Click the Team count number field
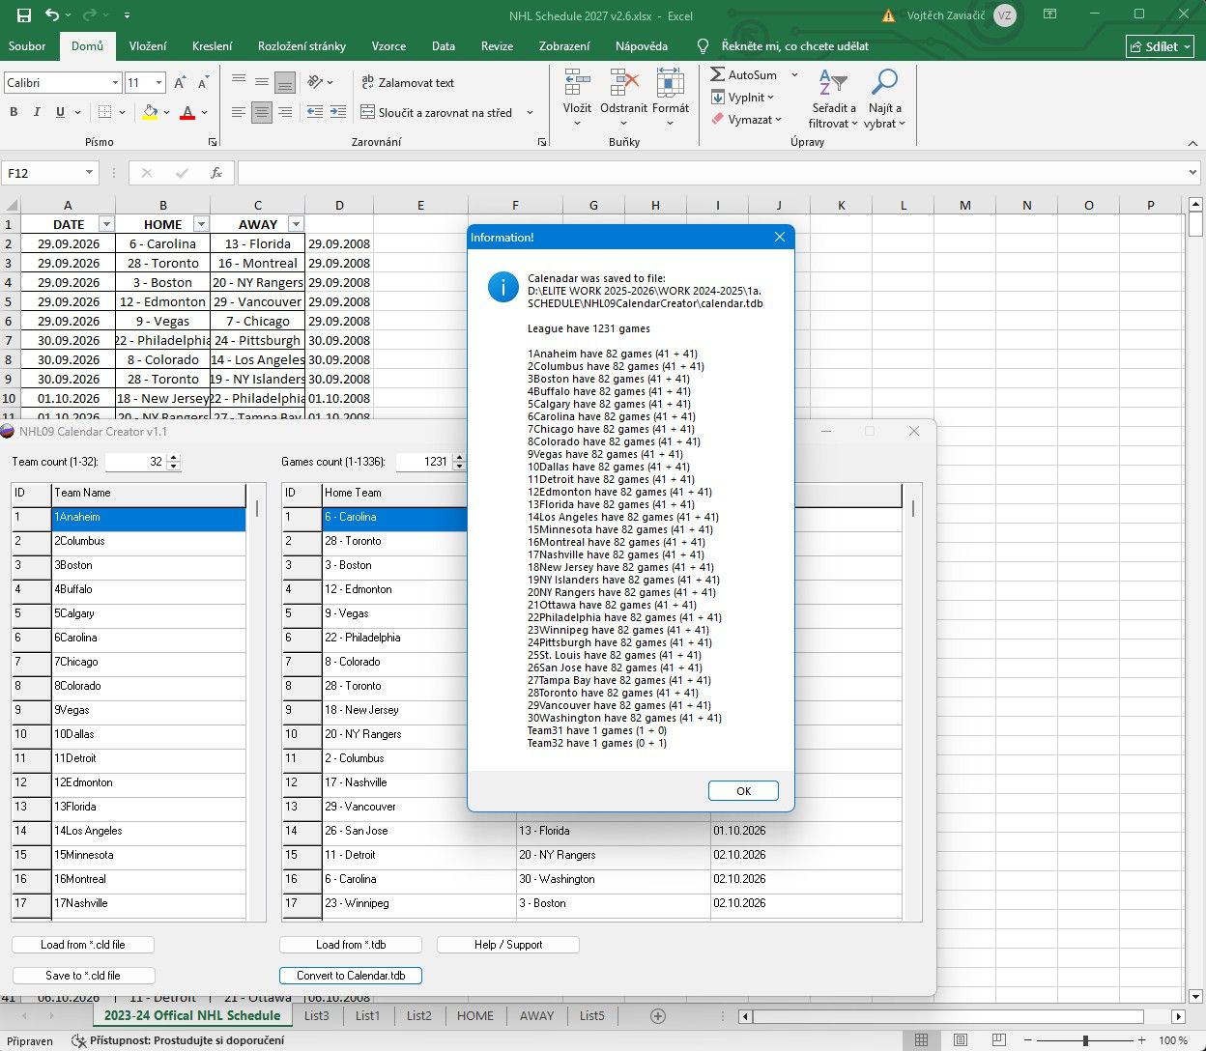Screen dimensions: 1206x1051 pos(135,462)
